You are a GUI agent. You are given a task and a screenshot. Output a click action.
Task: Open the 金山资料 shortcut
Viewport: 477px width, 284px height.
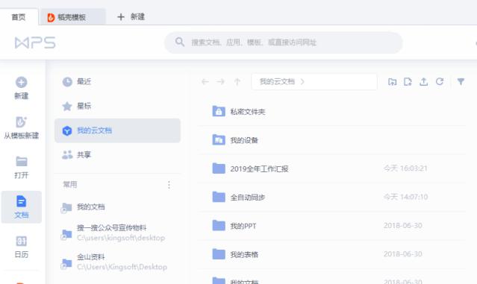click(x=114, y=262)
